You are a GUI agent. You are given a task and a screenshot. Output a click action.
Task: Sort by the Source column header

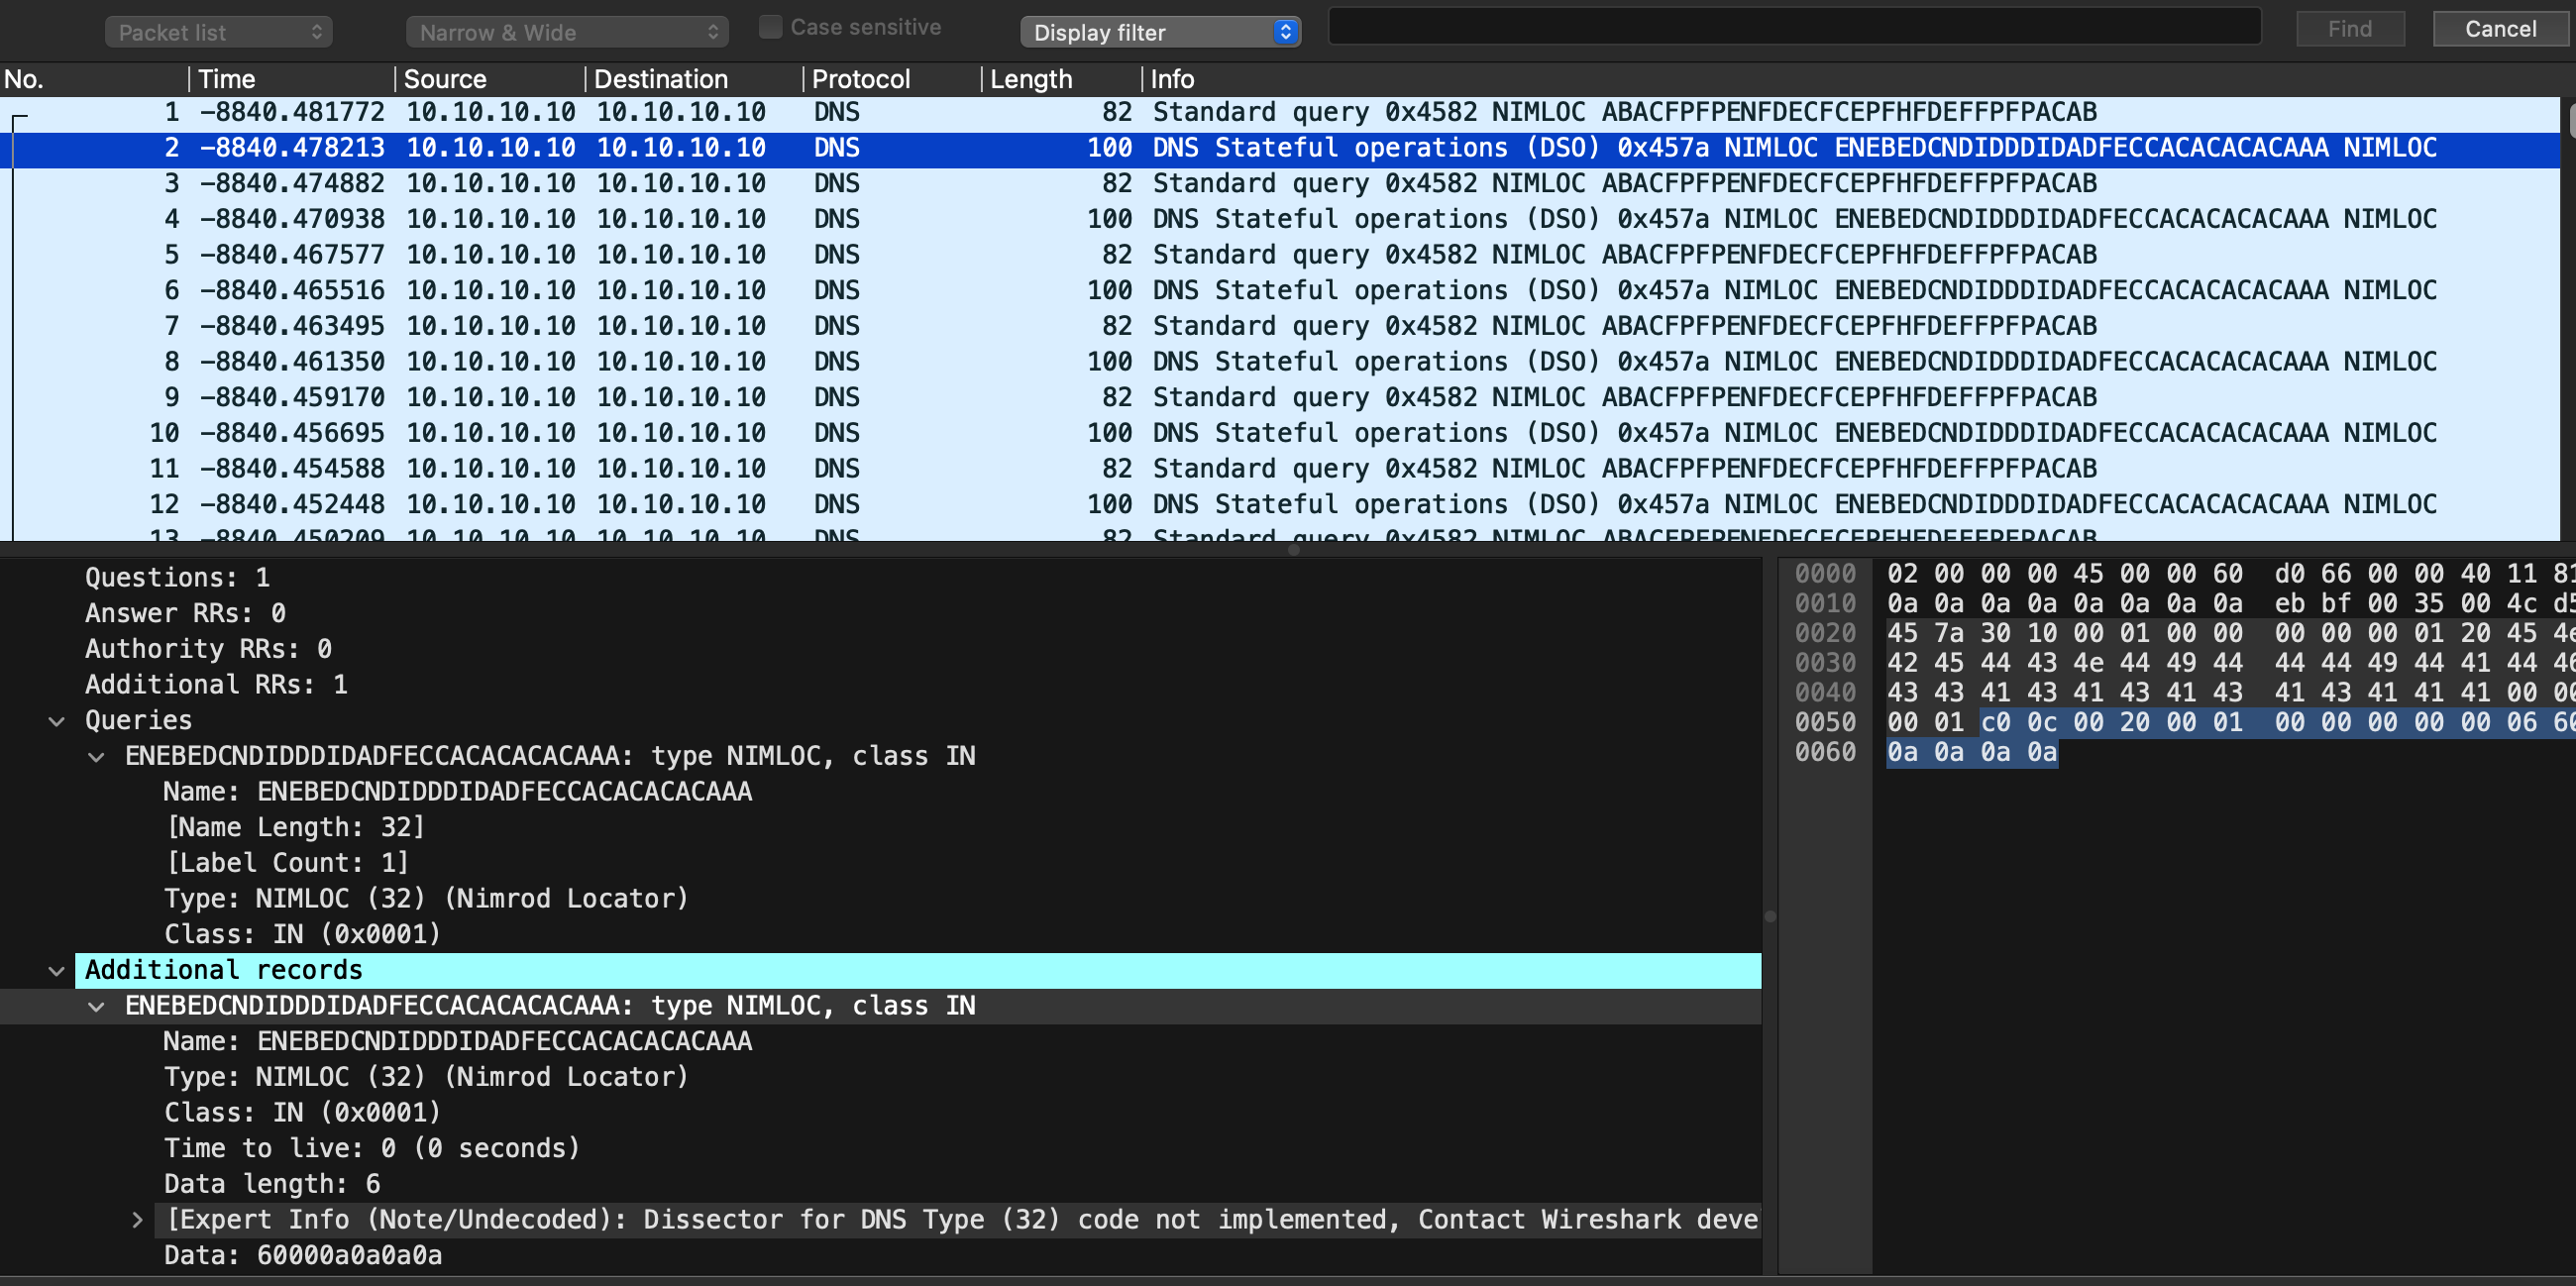[x=490, y=79]
